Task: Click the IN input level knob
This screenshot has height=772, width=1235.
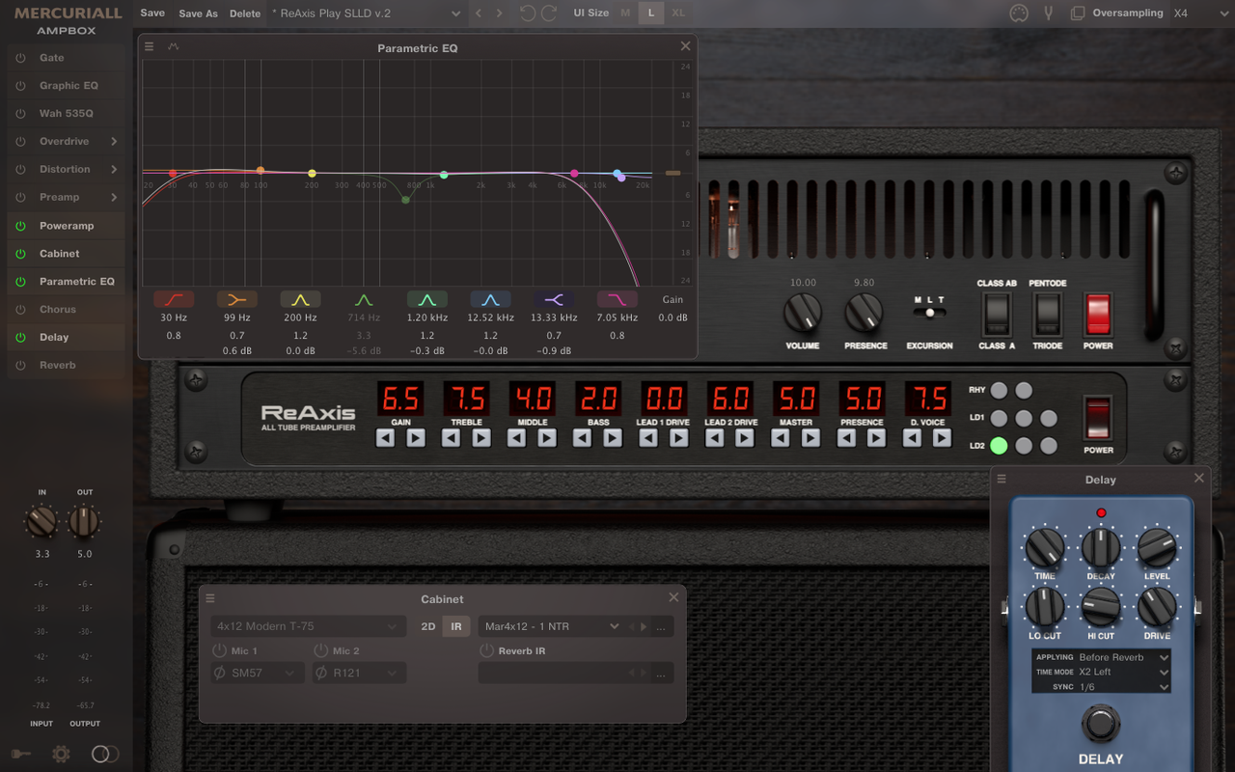Action: pos(41,522)
